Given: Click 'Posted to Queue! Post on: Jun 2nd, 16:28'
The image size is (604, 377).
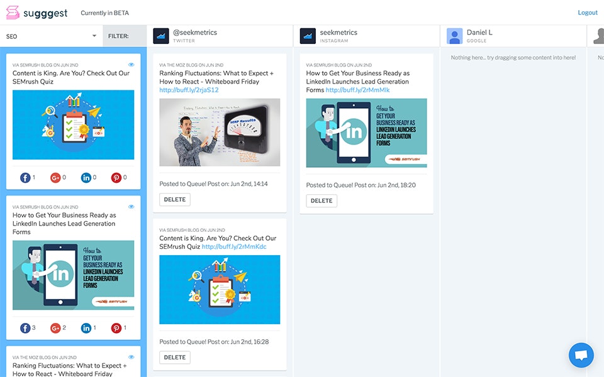Looking at the screenshot, I should (x=214, y=342).
